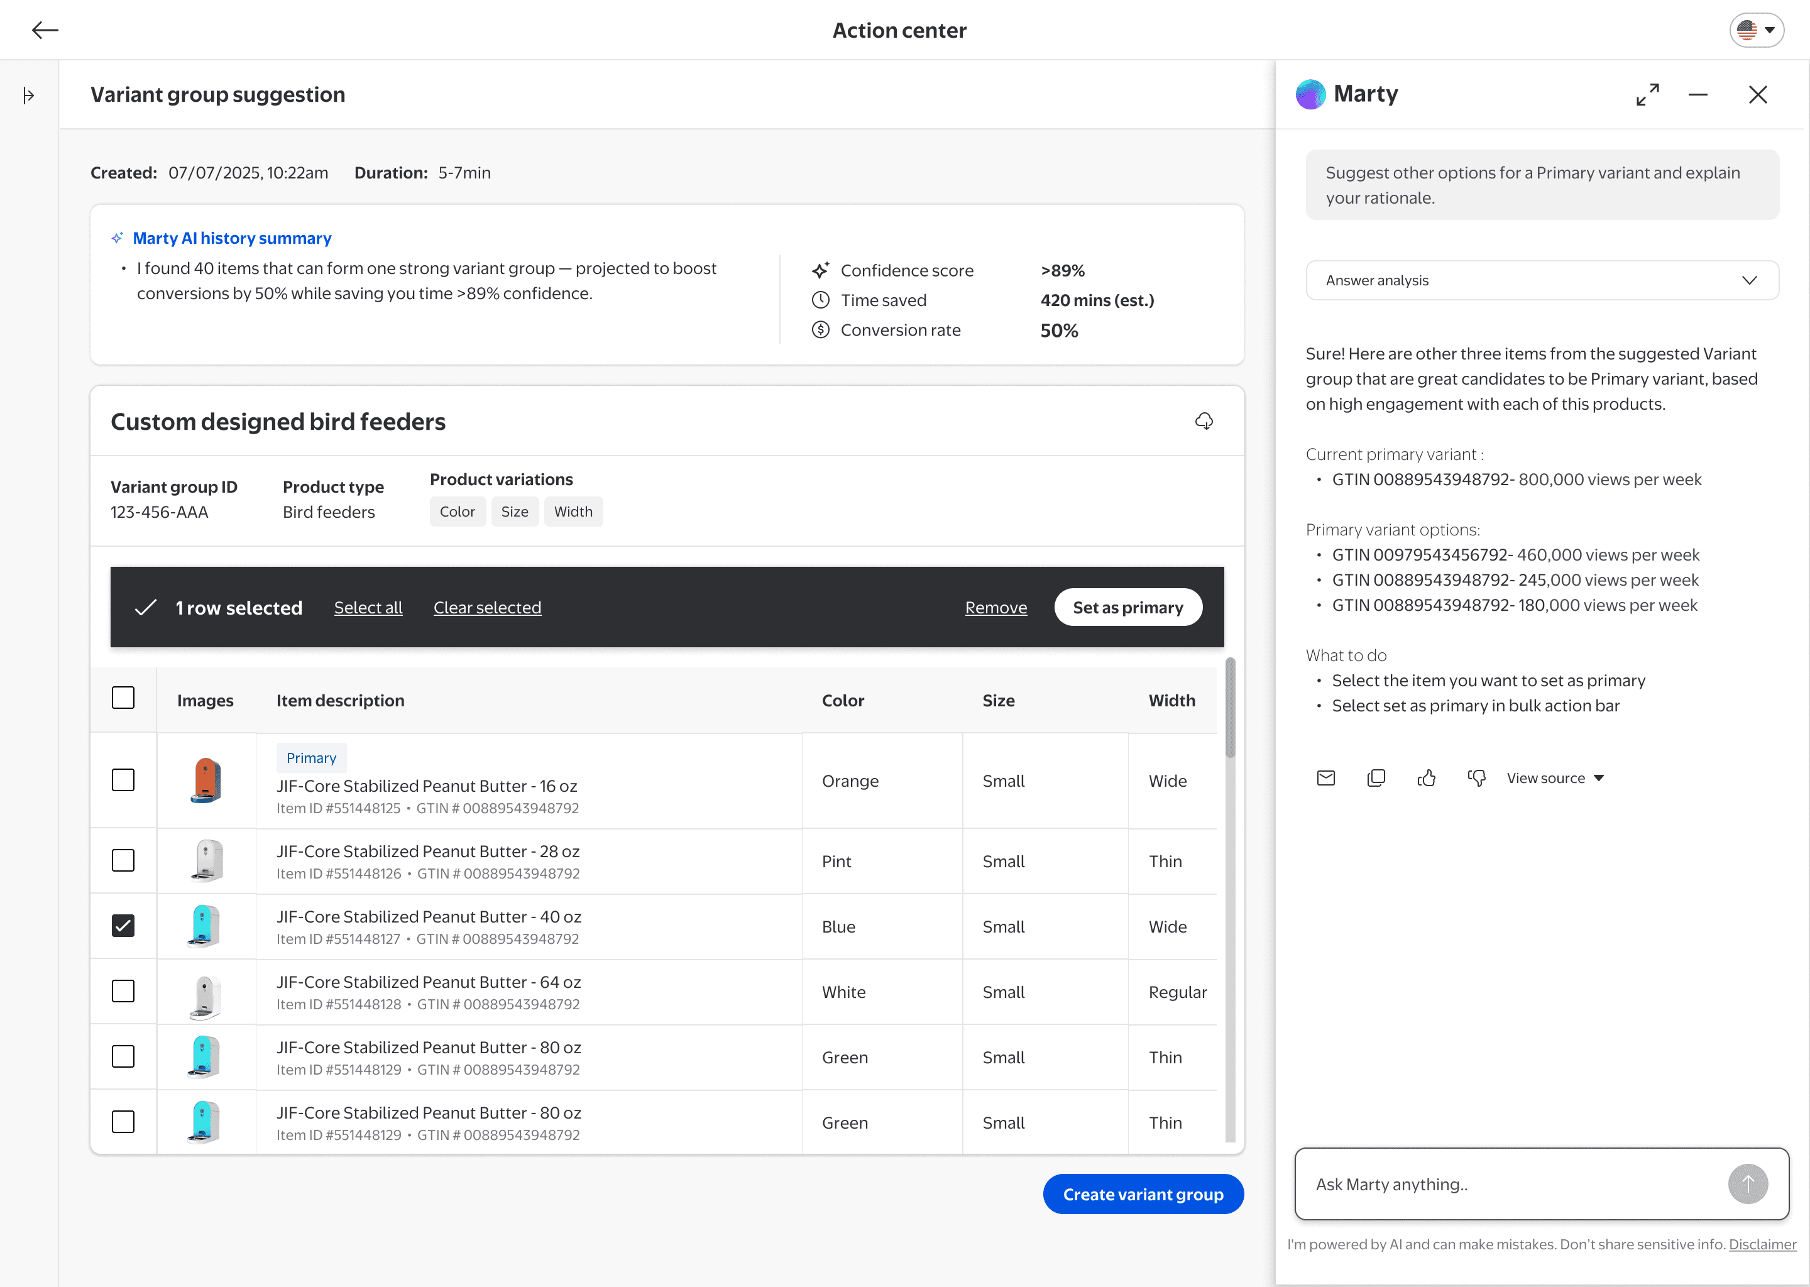The height and width of the screenshot is (1287, 1810).
Task: Check the 28 oz Pint item checkbox
Action: click(x=123, y=861)
